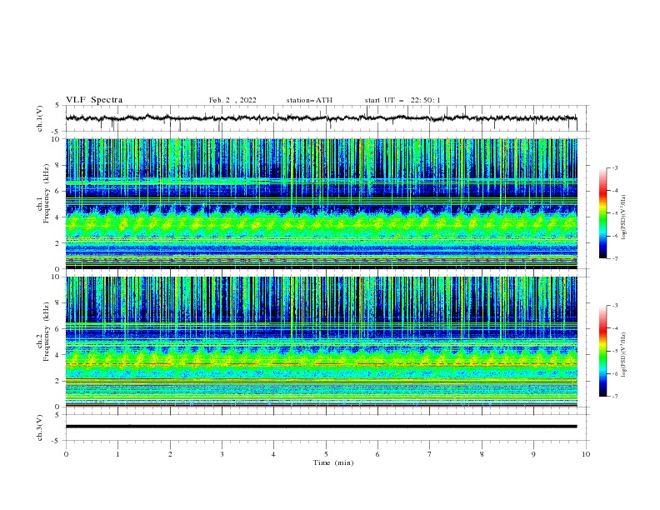Screen dimensions: 660x510
Task: Click the "-3" label on upper colorbar
Action: (x=615, y=167)
